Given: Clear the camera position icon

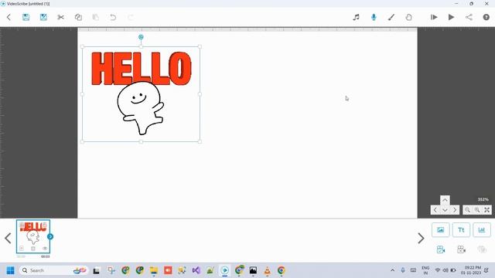Looking at the screenshot, I should click(461, 249).
